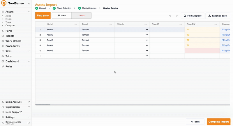This screenshot has height=126, width=233.
Task: Open Demo Account external link arrow
Action: pyautogui.click(x=29, y=102)
